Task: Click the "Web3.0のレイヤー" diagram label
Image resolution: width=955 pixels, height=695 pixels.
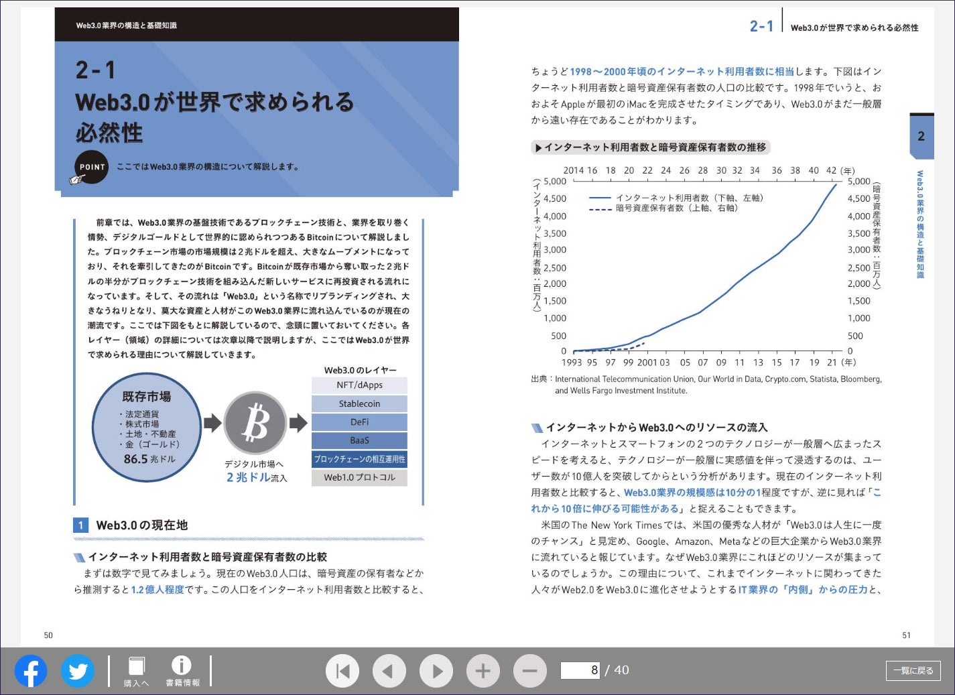Action: point(361,370)
